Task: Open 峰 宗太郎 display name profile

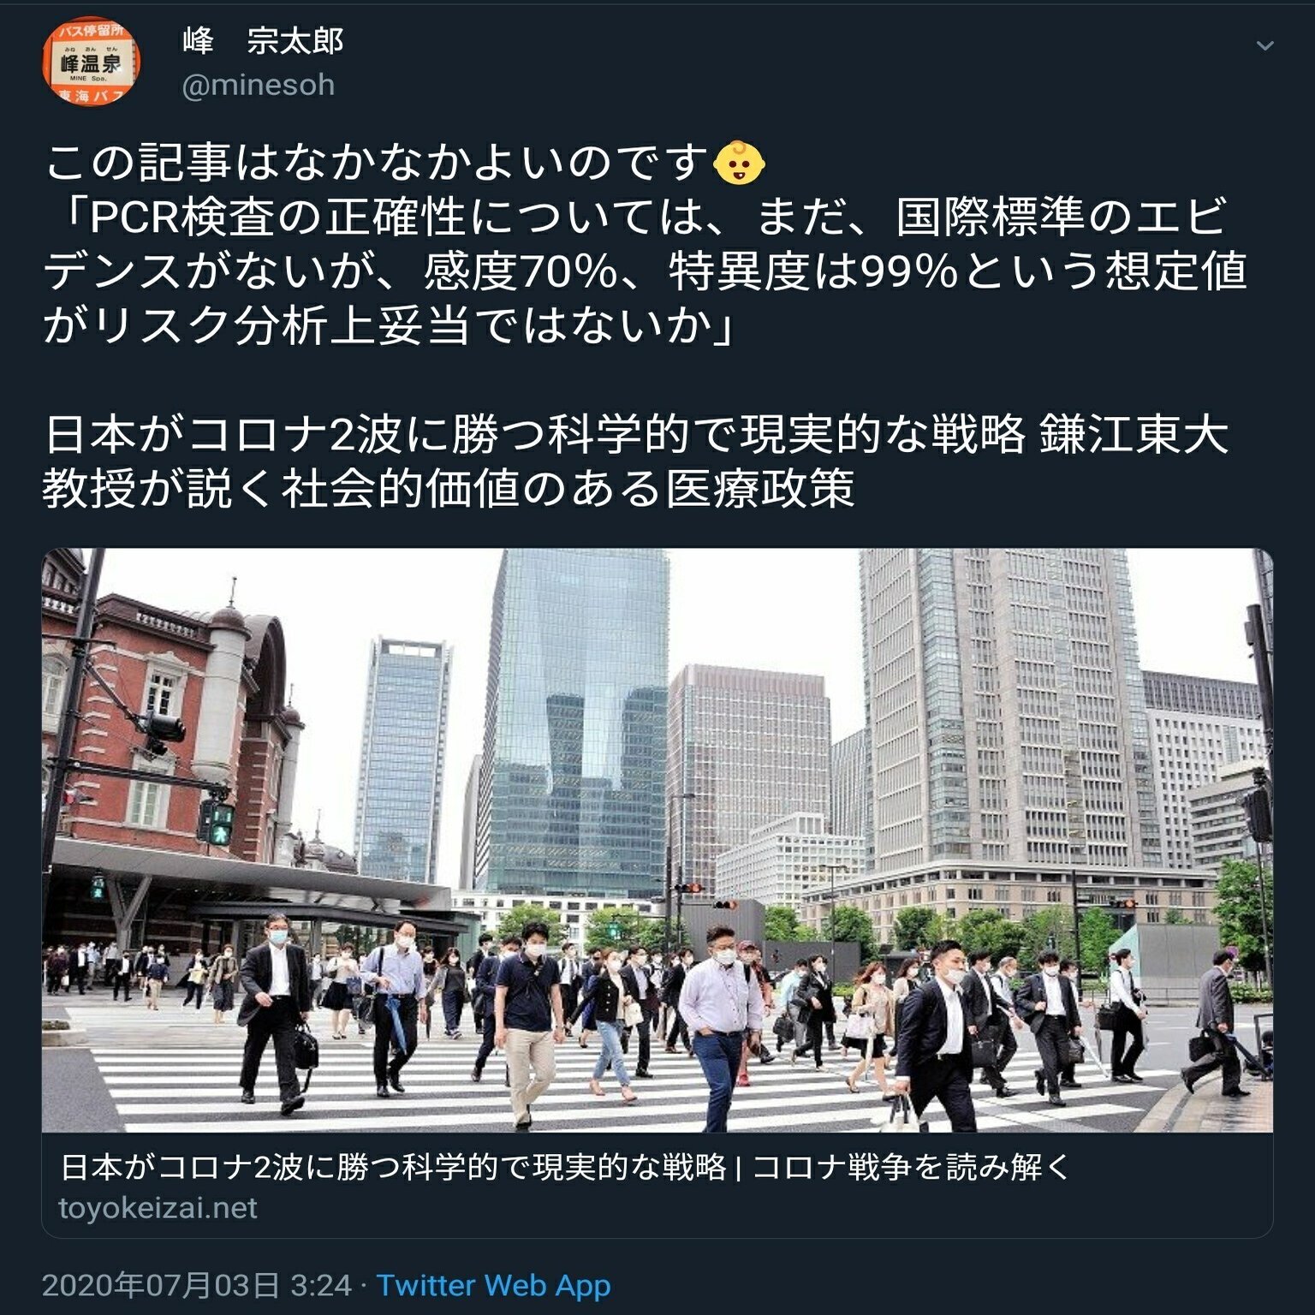Action: click(263, 41)
